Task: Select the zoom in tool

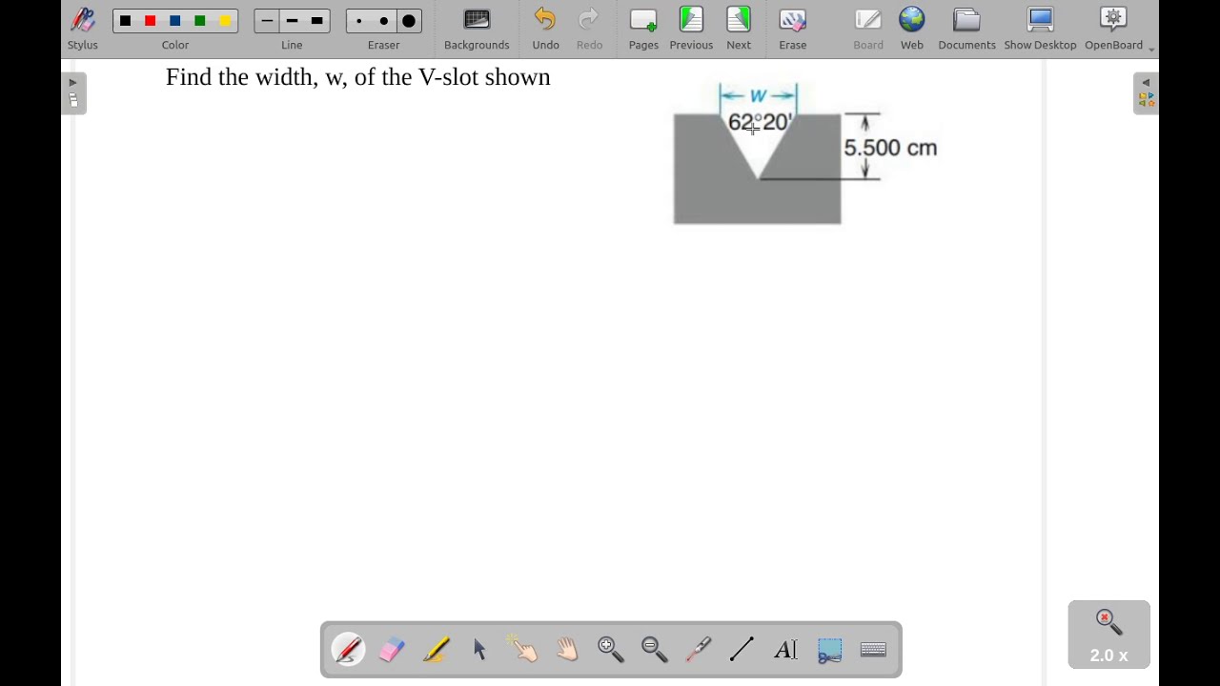Action: tap(611, 650)
